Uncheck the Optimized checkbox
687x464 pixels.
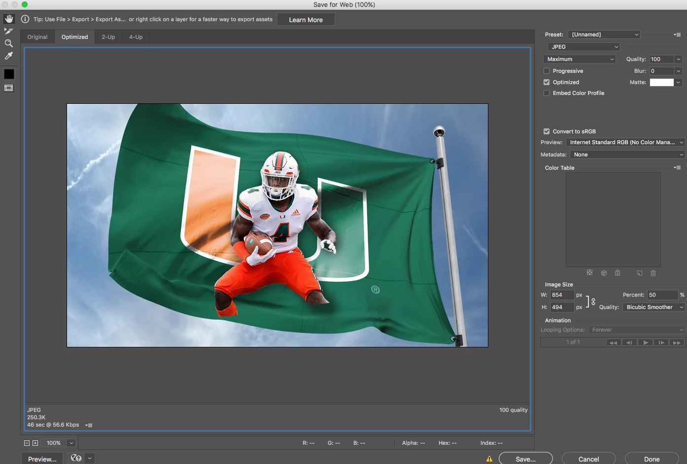547,82
